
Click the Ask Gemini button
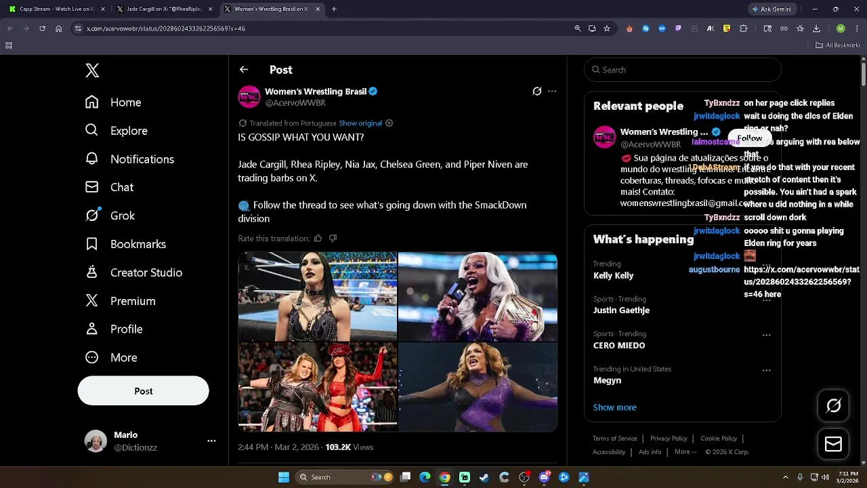[773, 9]
